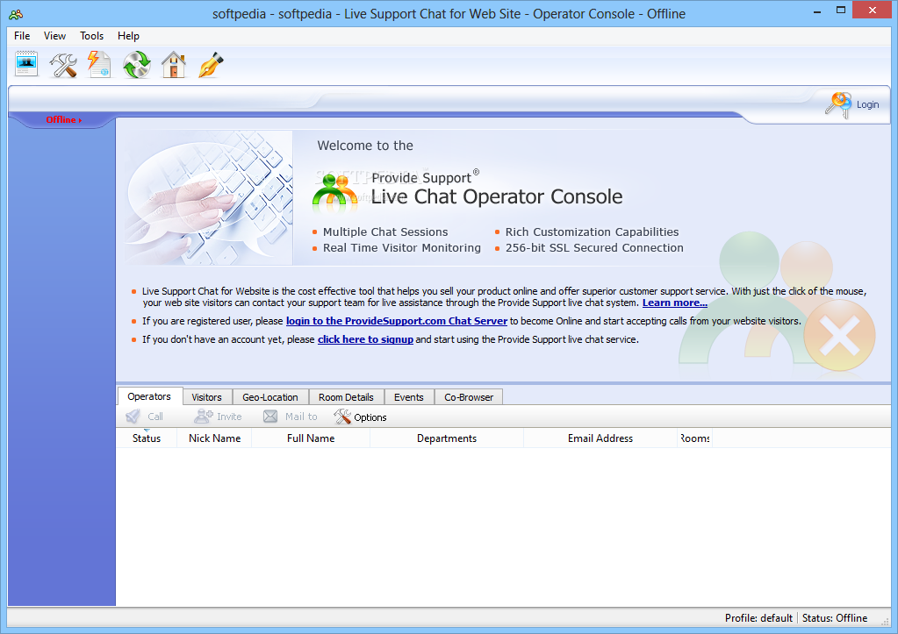
Task: Open the Co-Browser tab
Action: click(469, 397)
